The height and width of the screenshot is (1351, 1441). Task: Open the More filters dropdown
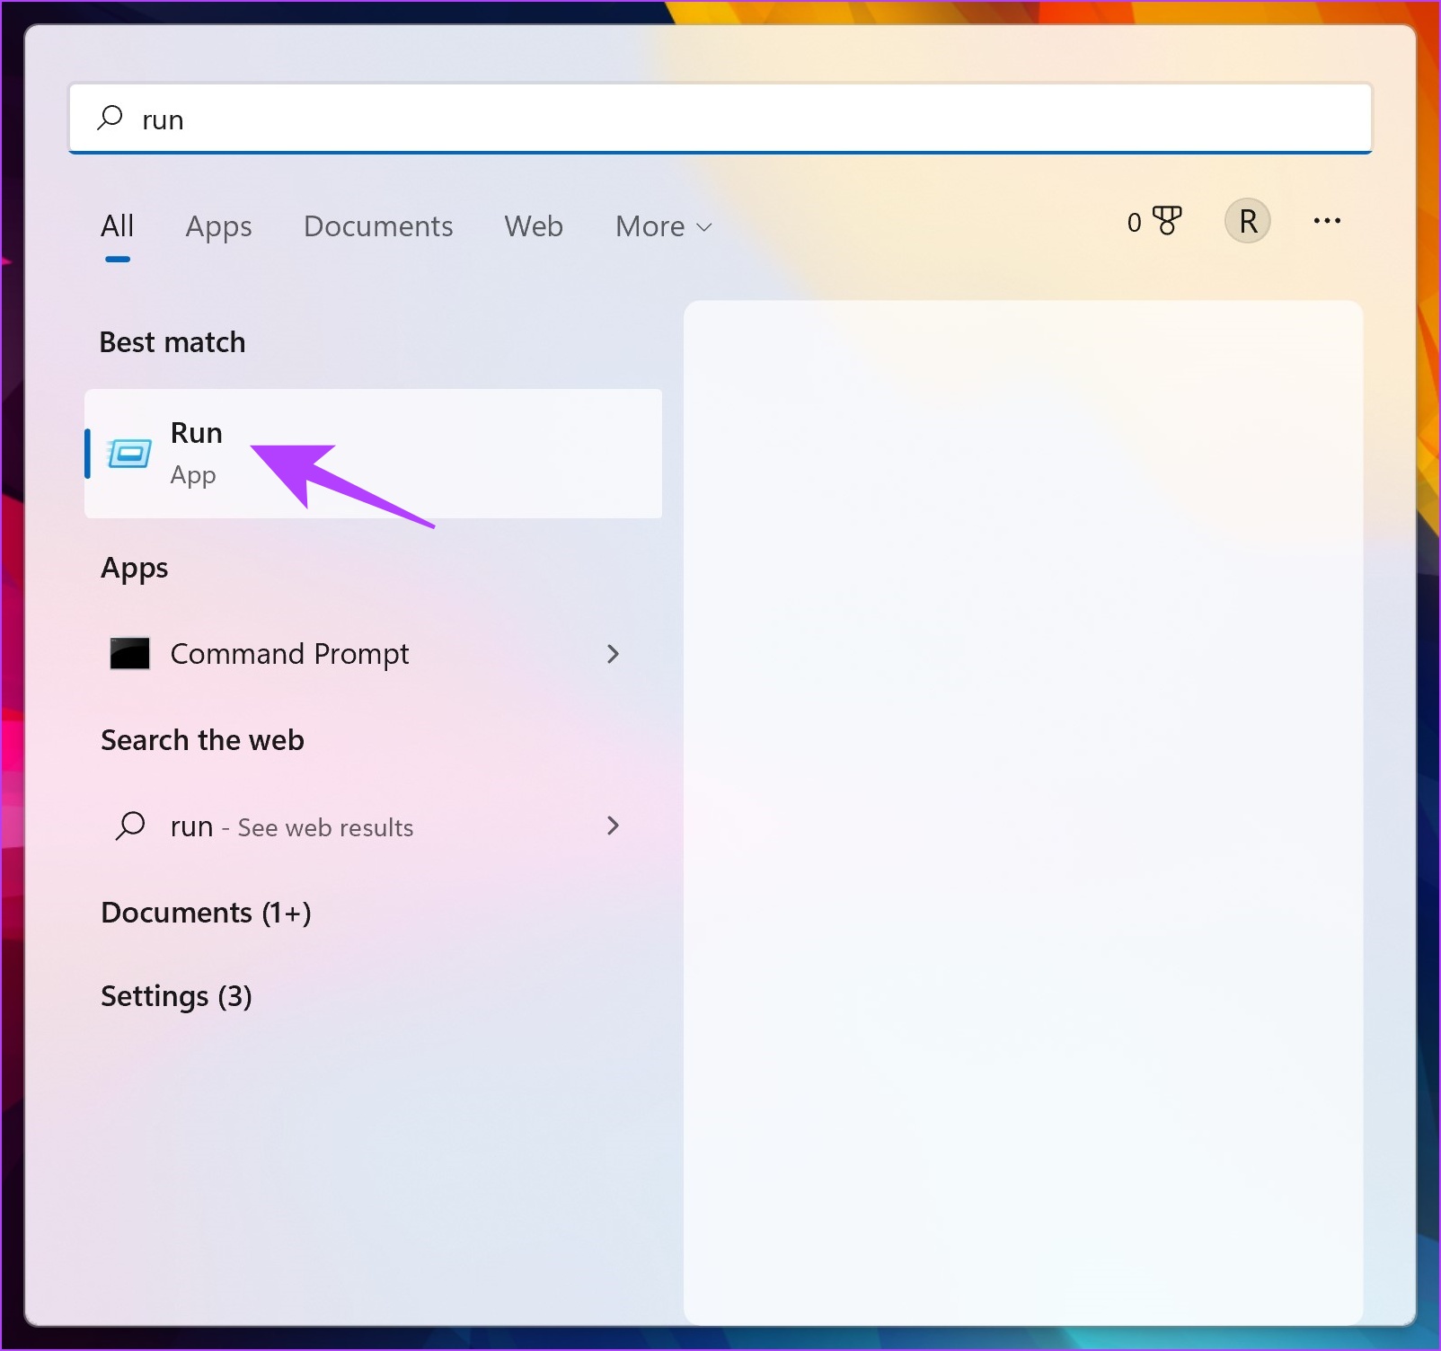pos(662,227)
